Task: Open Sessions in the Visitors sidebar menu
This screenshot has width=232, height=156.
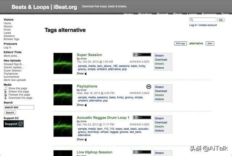Action: 9,36
